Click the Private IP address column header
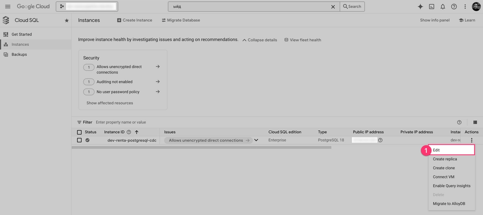This screenshot has width=483, height=215. tap(416, 132)
